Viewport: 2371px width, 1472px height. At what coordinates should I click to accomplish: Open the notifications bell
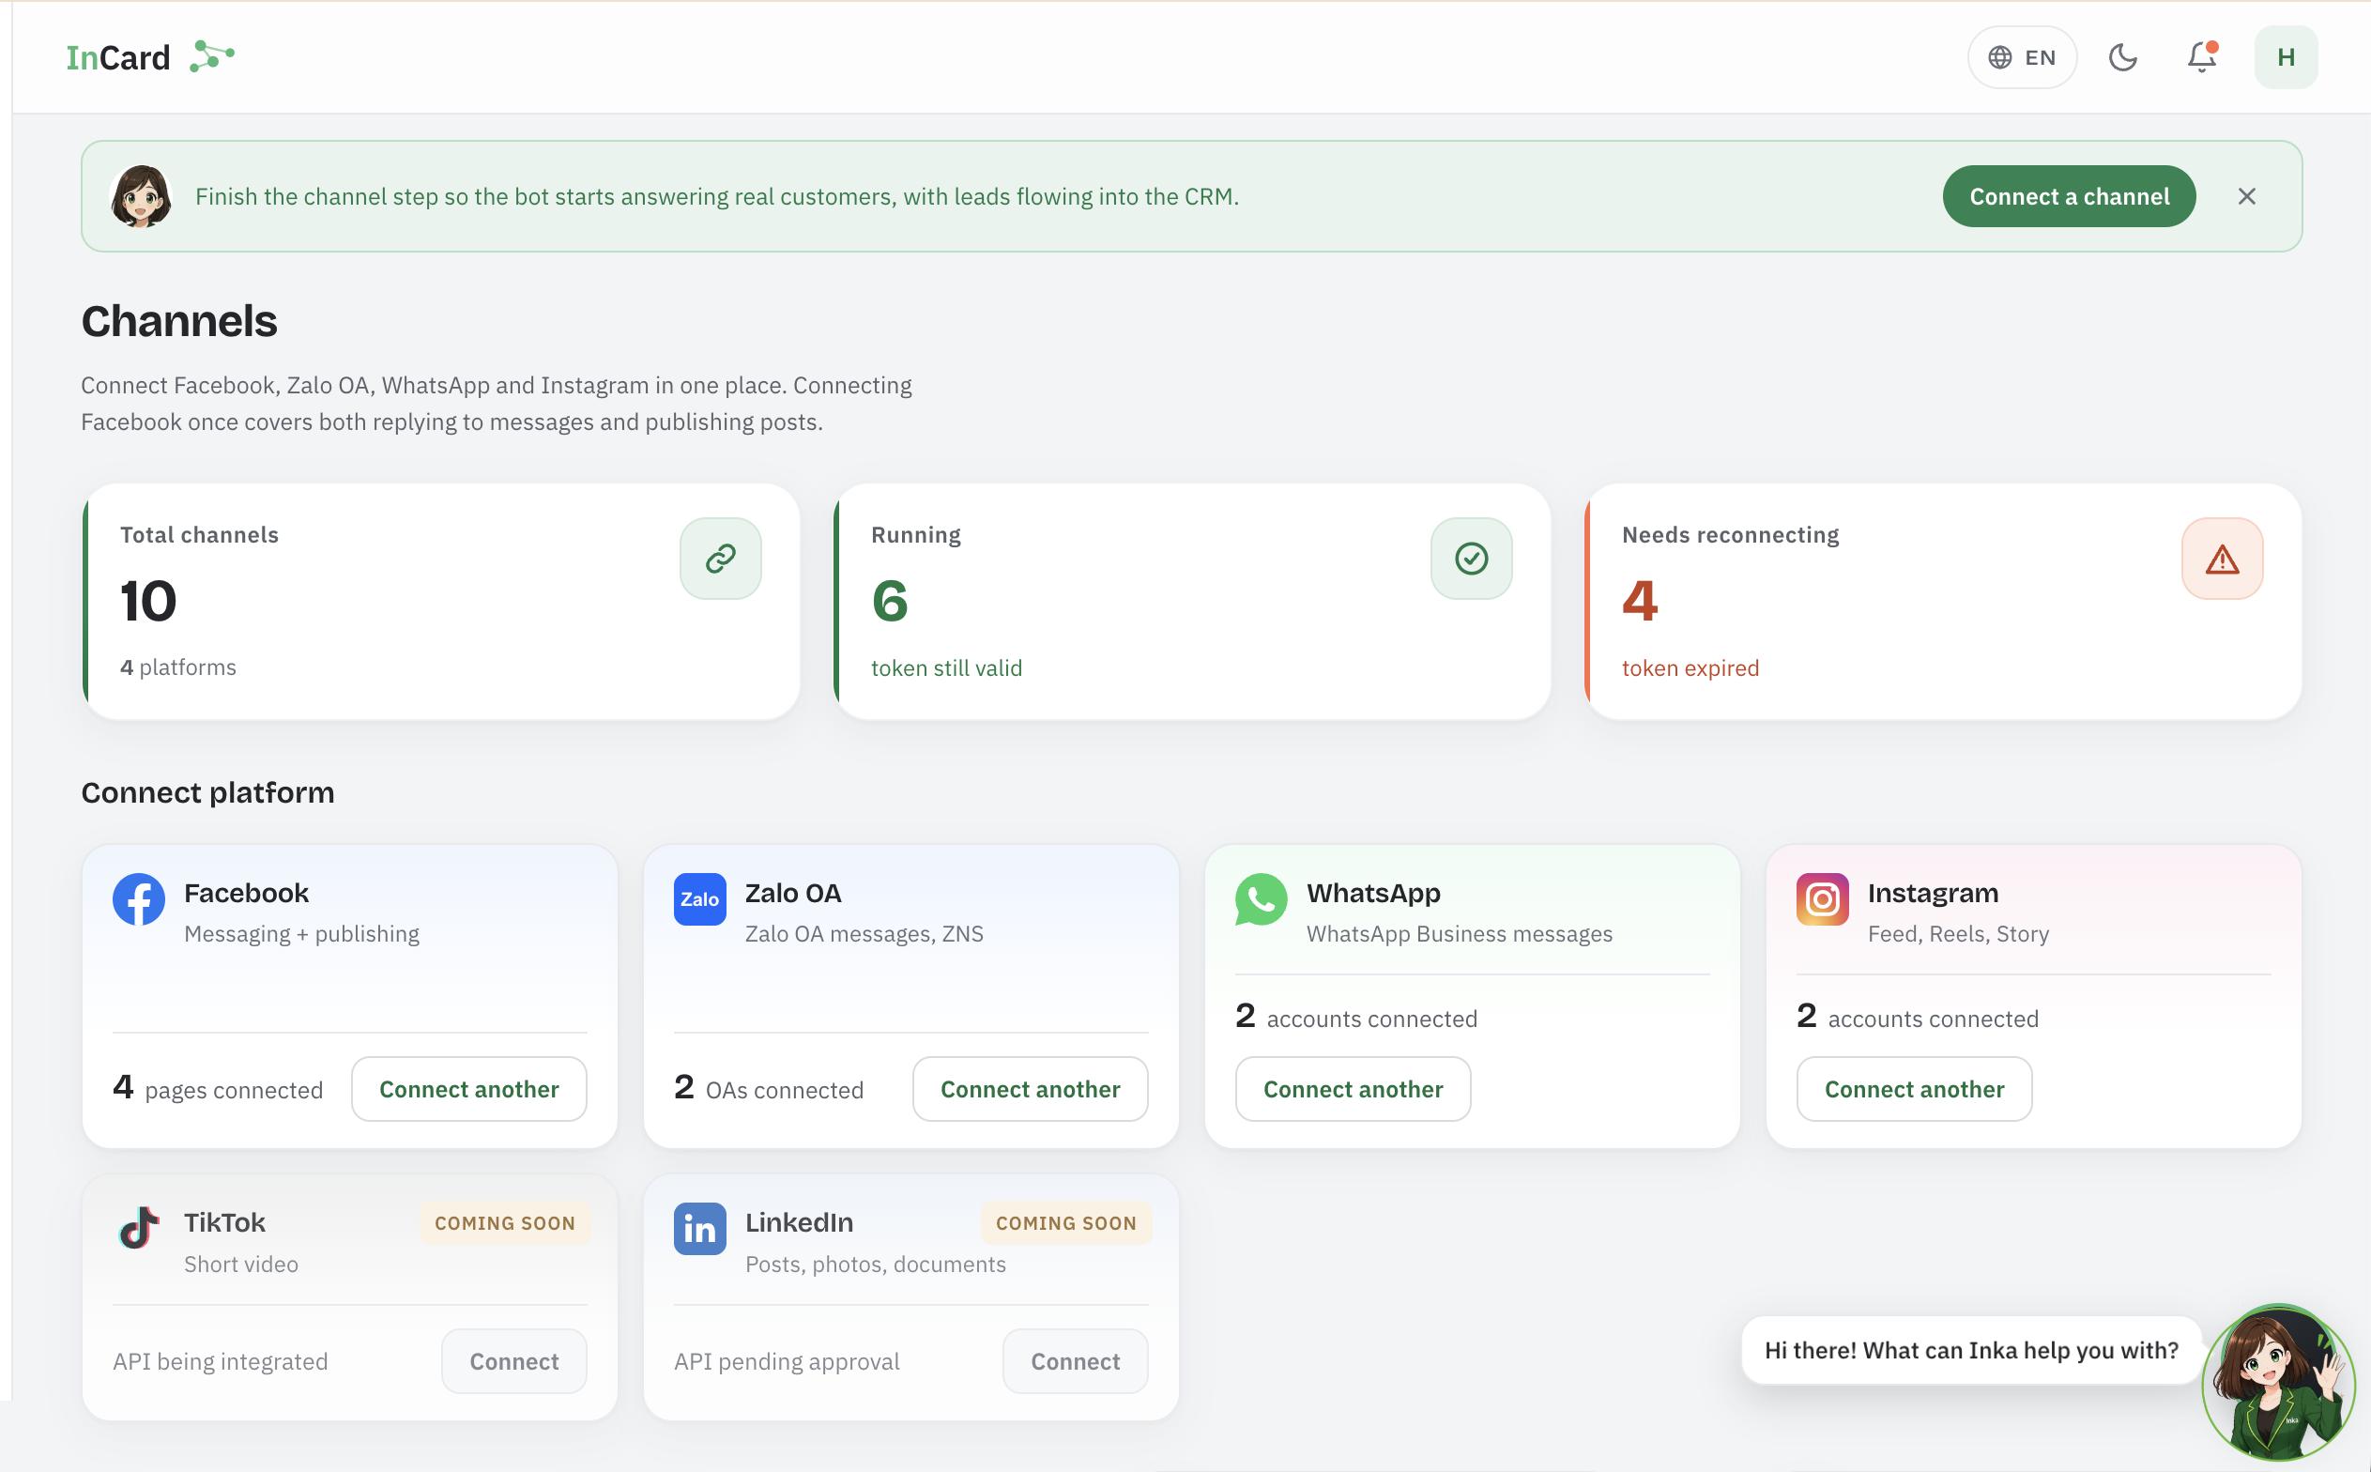click(x=2202, y=57)
